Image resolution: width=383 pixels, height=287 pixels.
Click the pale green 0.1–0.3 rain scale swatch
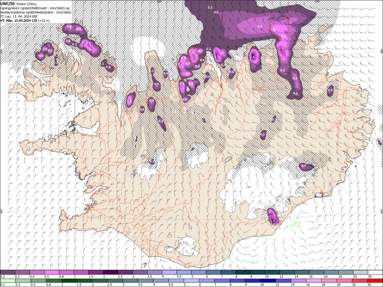[8, 280]
